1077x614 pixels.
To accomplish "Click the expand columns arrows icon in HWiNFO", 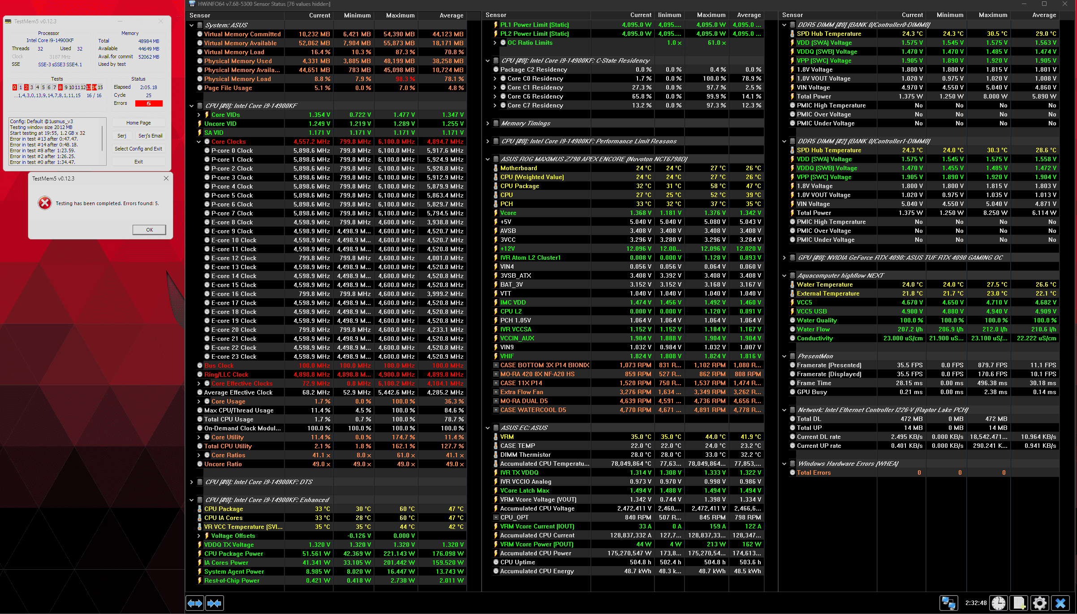I will click(195, 603).
